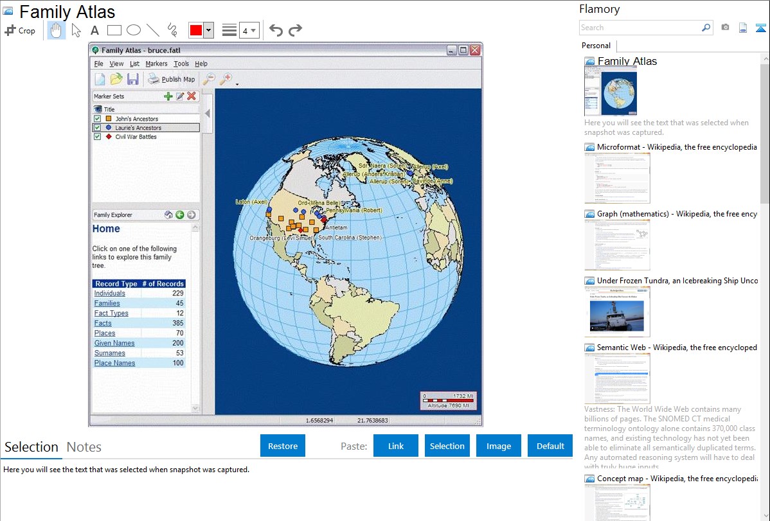Click the zoom in magnifier icon

[x=226, y=78]
